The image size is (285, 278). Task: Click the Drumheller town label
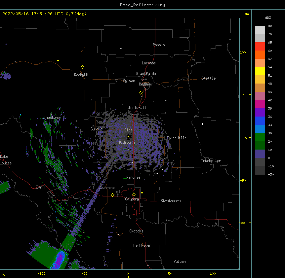tap(211, 161)
